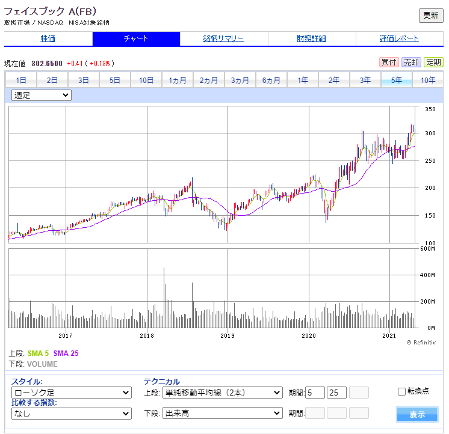Select the 3ヵ月 chart range
The image size is (449, 434).
[240, 80]
